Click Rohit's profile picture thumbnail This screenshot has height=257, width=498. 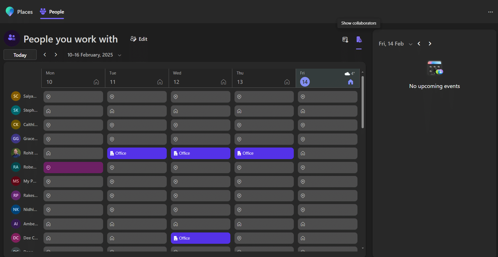click(x=16, y=153)
